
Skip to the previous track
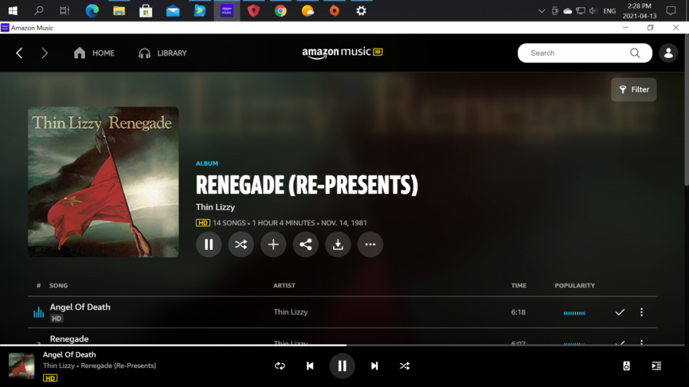click(310, 365)
